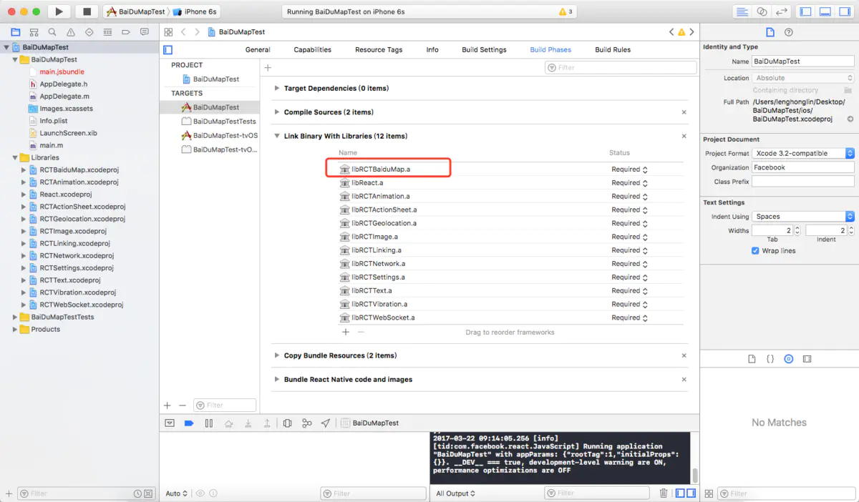
Task: Open the Location Absolute dropdown
Action: coord(803,78)
